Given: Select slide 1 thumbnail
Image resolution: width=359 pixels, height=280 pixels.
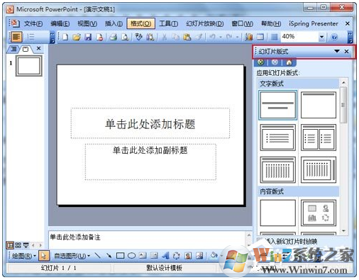Looking at the screenshot, I should 28,66.
